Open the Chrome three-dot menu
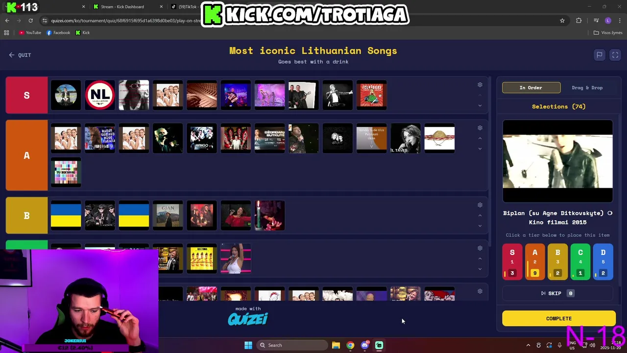This screenshot has width=627, height=353. [x=620, y=21]
